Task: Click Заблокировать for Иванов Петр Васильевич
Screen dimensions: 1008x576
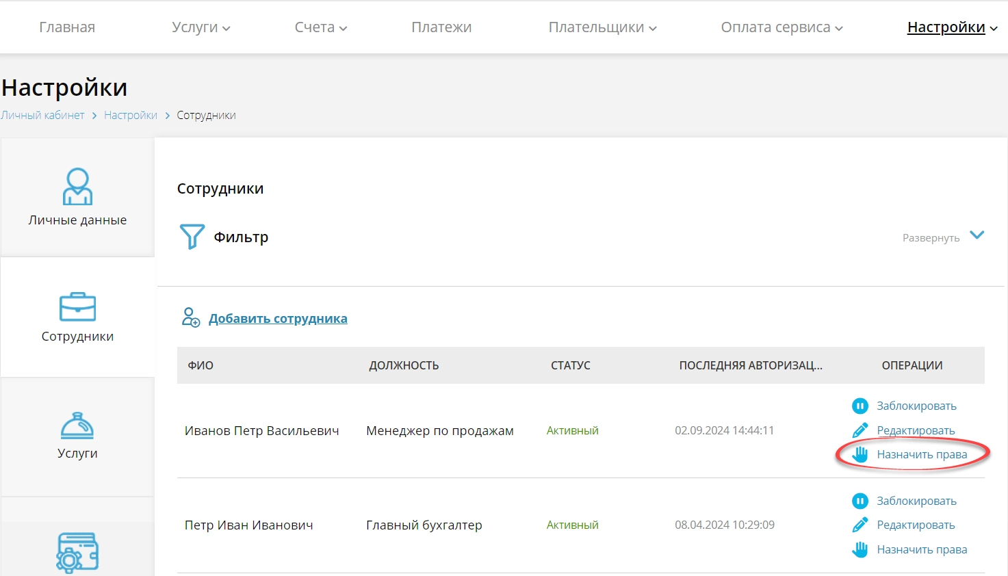Action: point(916,406)
